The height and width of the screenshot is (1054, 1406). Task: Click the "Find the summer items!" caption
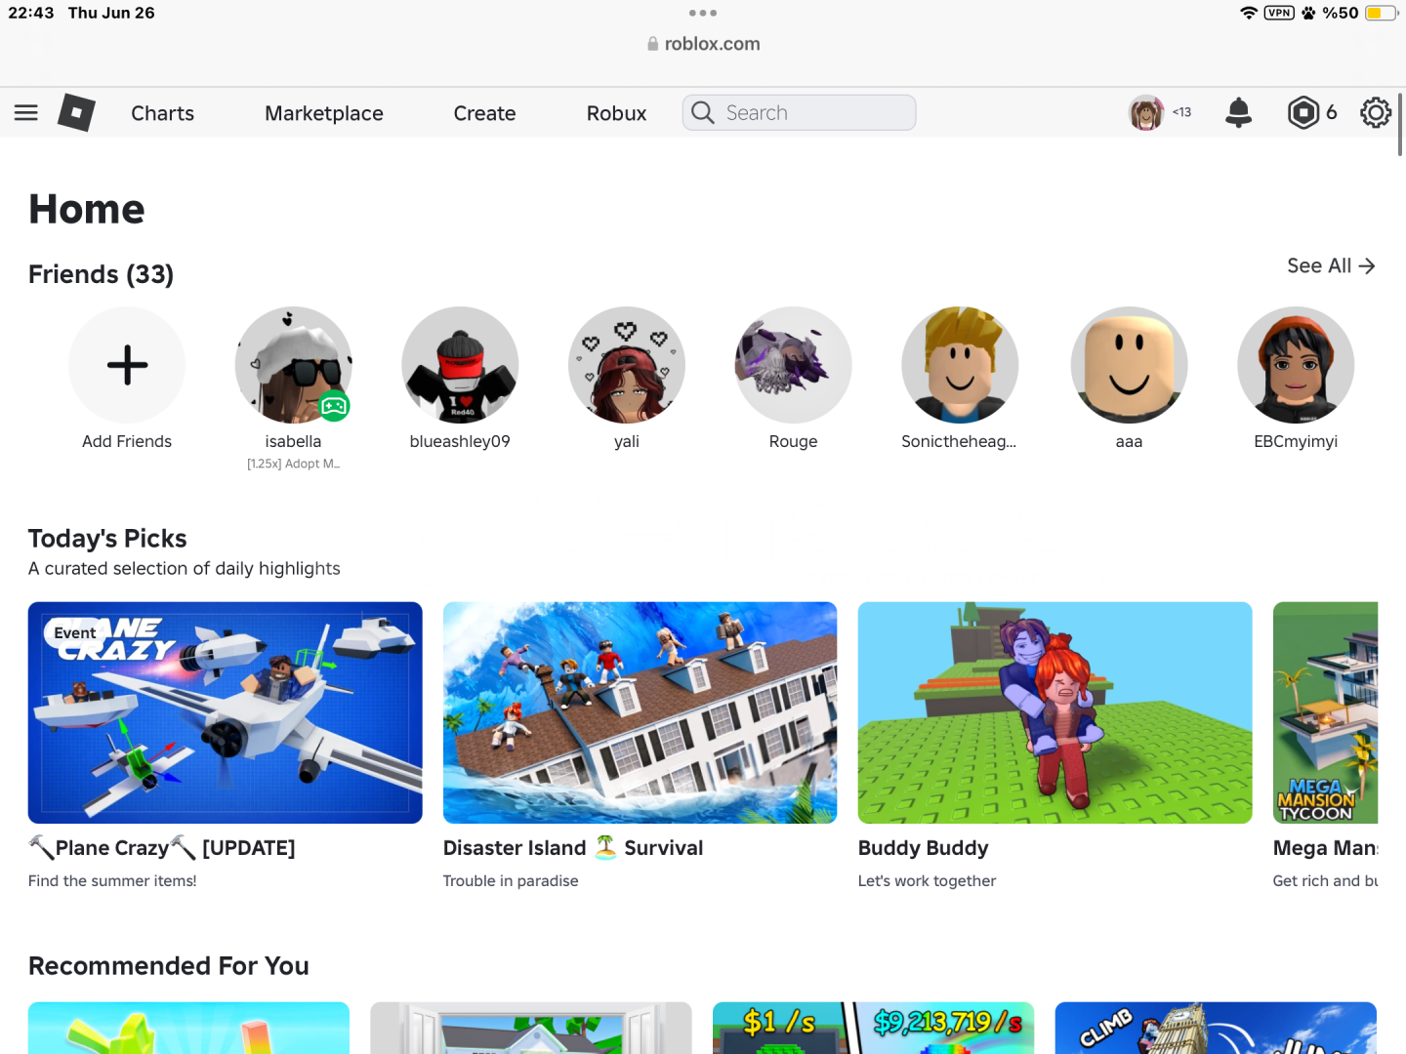point(112,880)
